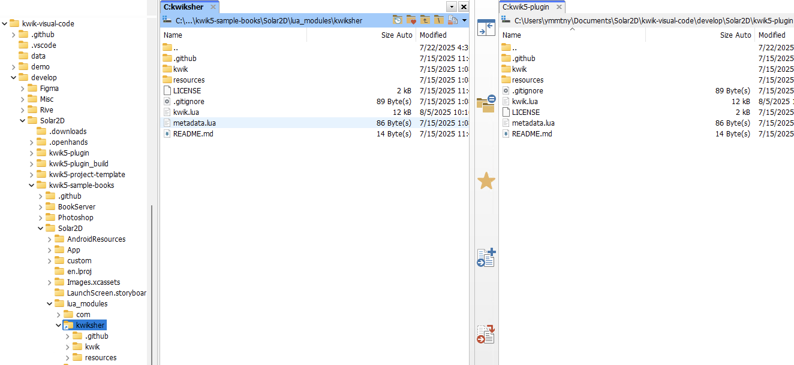Viewport: 794px width, 365px height.
Task: Click the kwik.lua file icon in the kwiksher pane
Action: click(167, 112)
